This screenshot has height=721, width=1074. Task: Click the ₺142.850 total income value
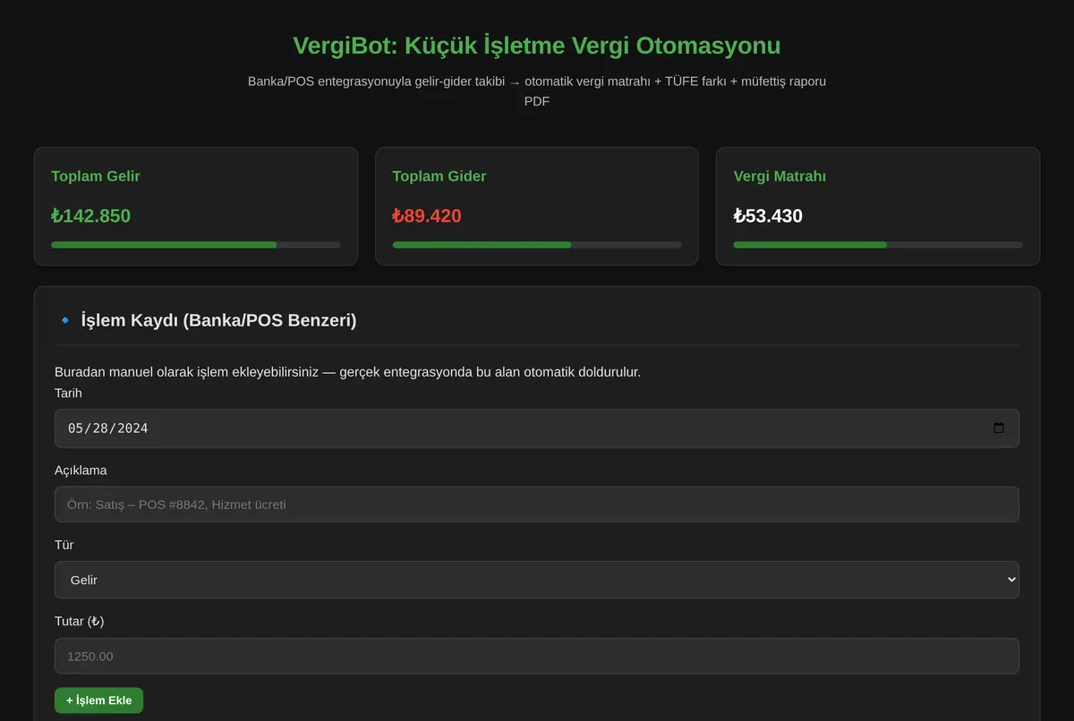(x=91, y=216)
